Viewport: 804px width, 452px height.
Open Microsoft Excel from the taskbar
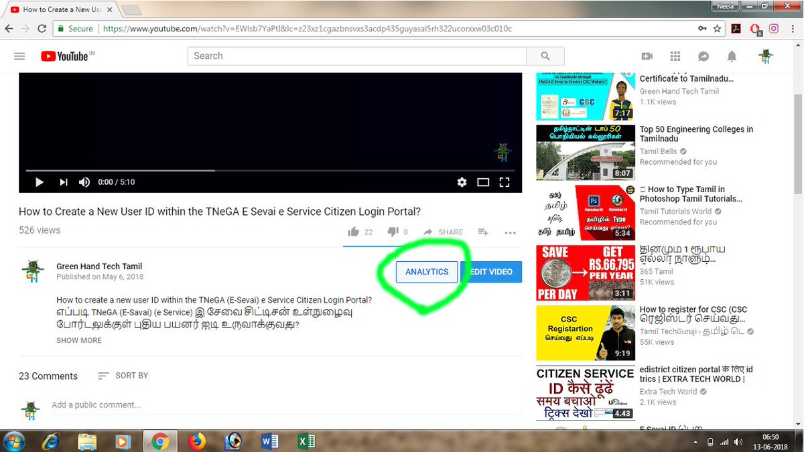[x=306, y=441]
